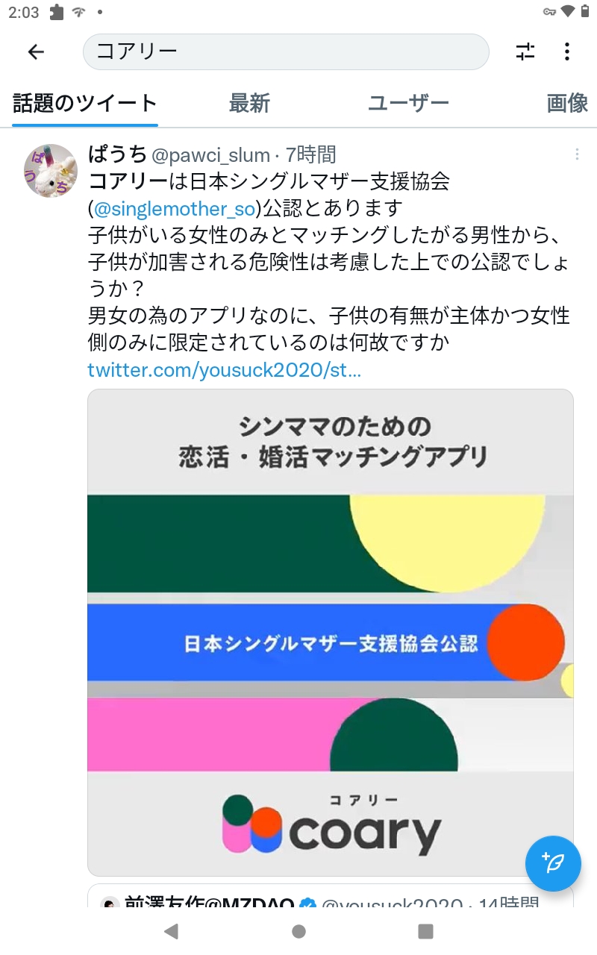Select the 話題のツイート tab

coord(85,104)
